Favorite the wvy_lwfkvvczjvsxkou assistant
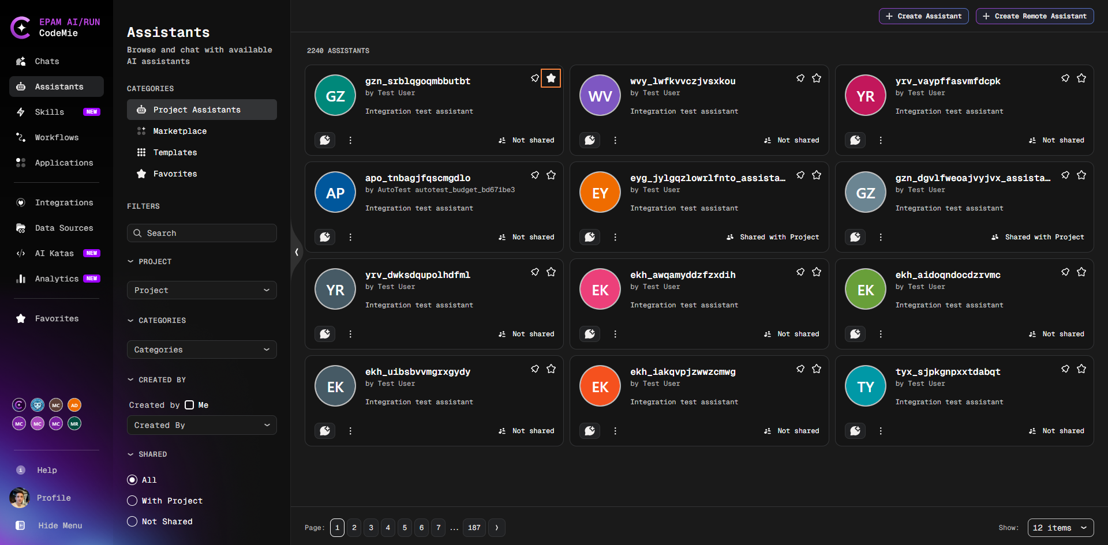This screenshot has height=545, width=1108. pyautogui.click(x=817, y=78)
